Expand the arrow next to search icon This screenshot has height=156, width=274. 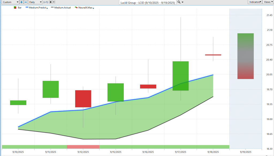click(182, 2)
